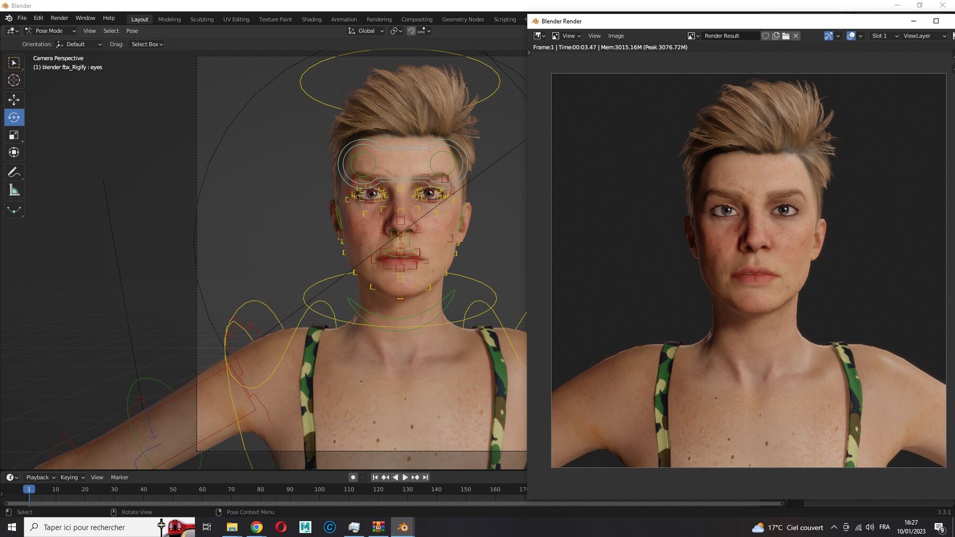The height and width of the screenshot is (537, 955).
Task: Open Image menu in render window
Action: [616, 36]
